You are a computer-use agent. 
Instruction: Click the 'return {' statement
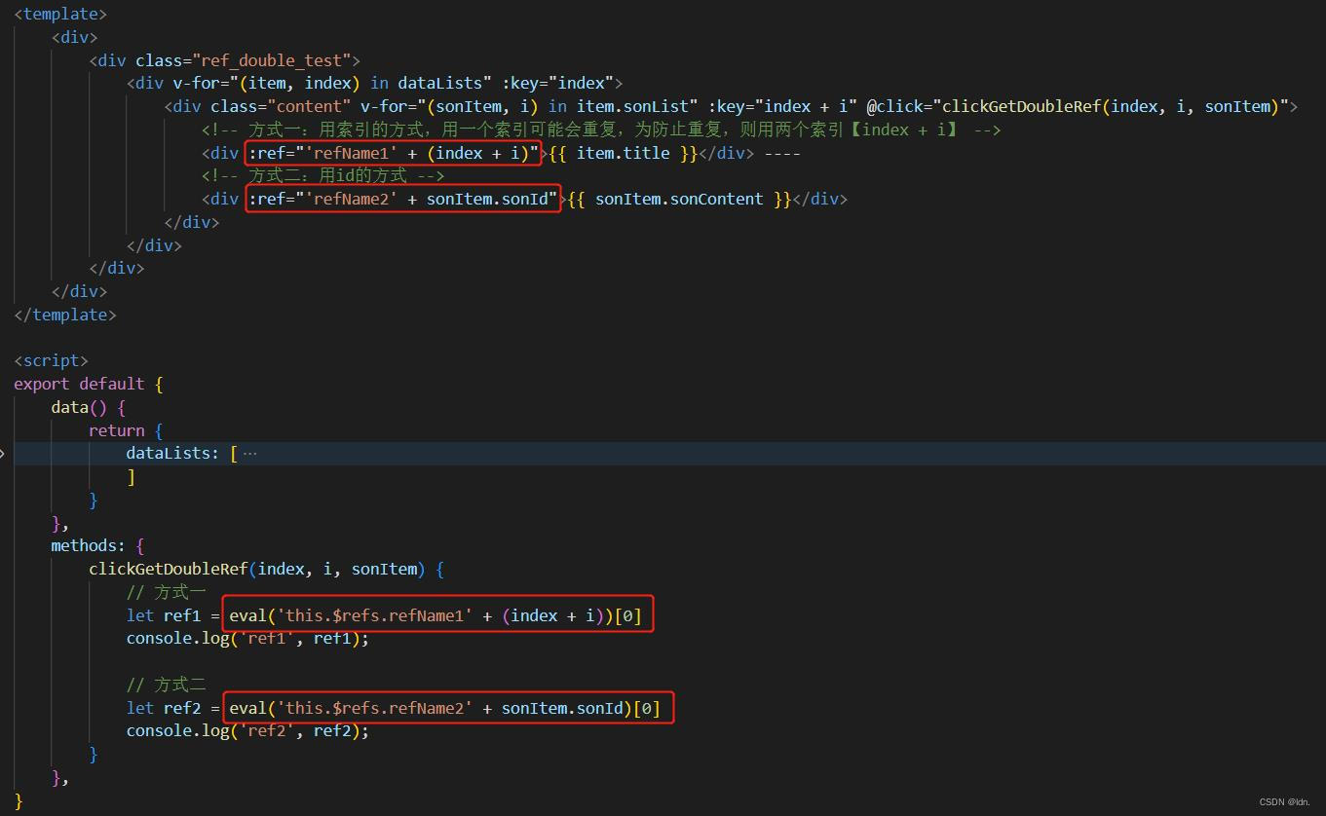pyautogui.click(x=126, y=430)
